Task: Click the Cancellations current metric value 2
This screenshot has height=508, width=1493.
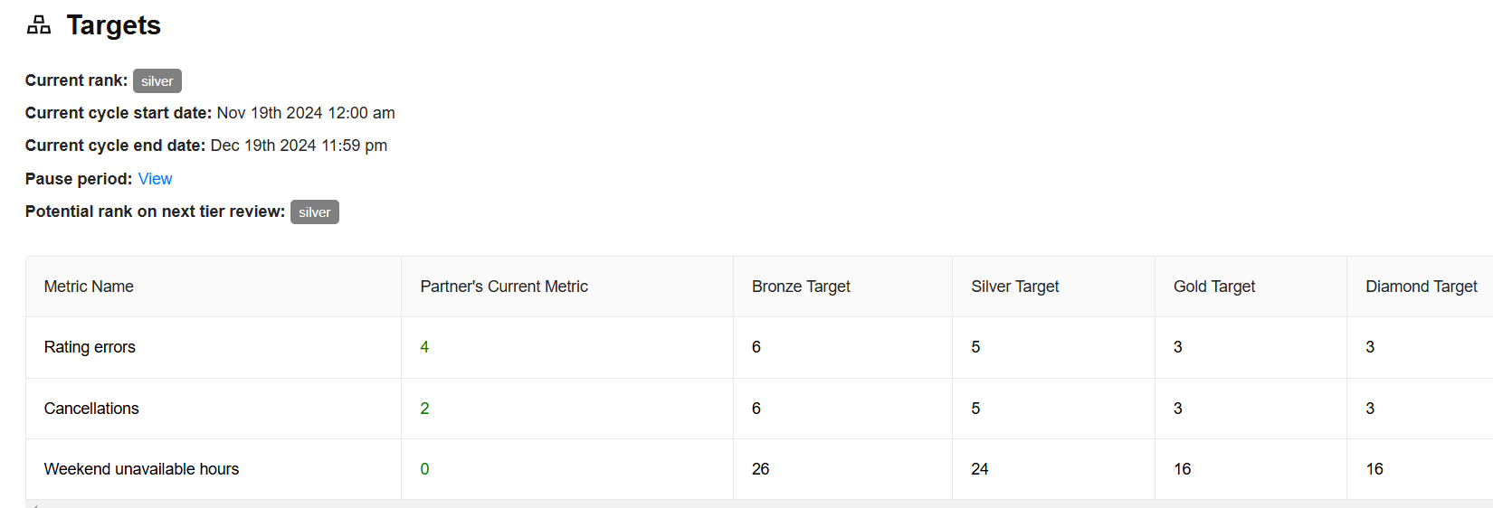Action: tap(424, 409)
